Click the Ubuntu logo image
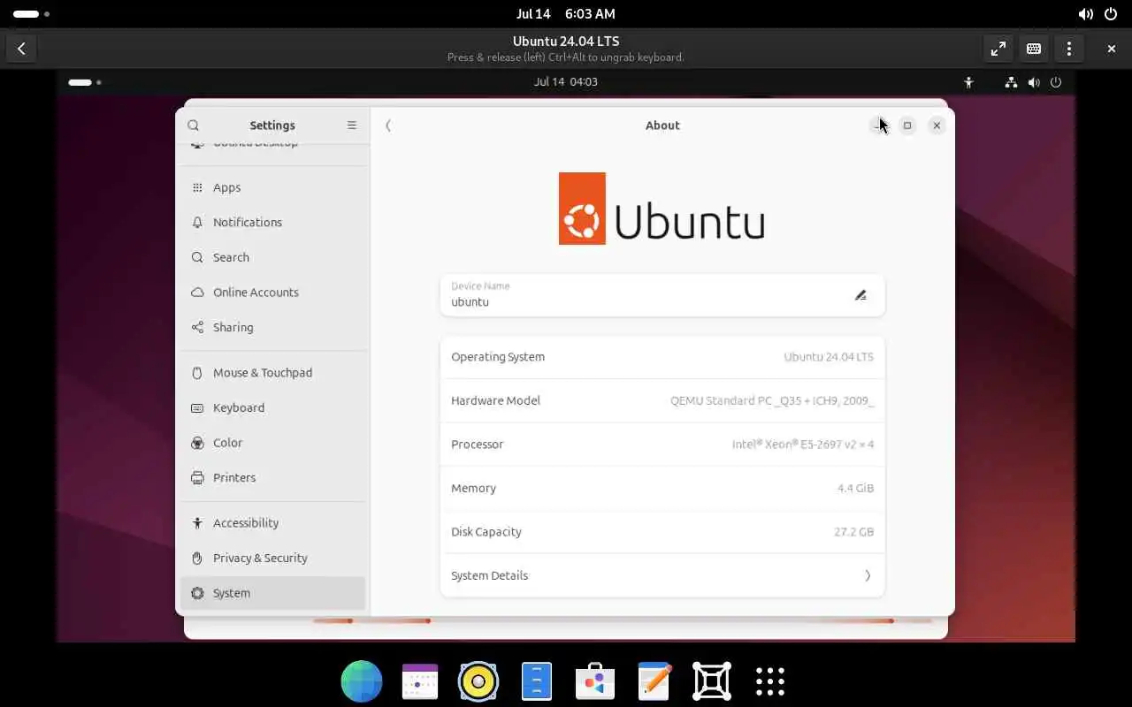This screenshot has height=707, width=1132. pyautogui.click(x=662, y=209)
